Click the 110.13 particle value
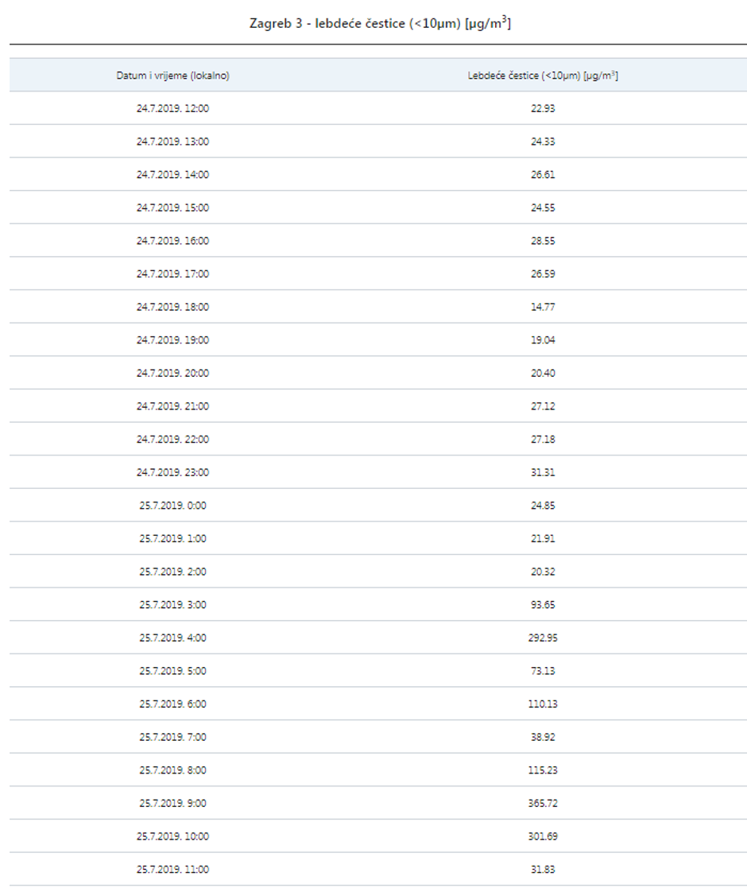This screenshot has height=888, width=747. tap(543, 704)
